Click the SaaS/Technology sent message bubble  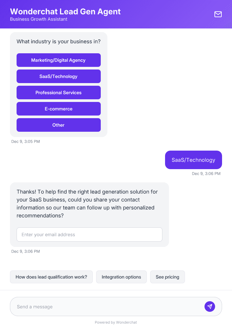(193, 160)
